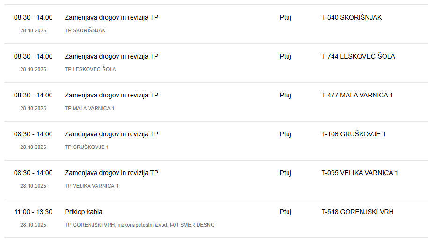
Task: Click Ptuj in the T-340 Skorišnjak row
Action: pos(286,18)
